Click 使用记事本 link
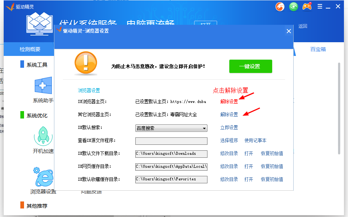The width and height of the screenshot is (348, 217). [255, 140]
